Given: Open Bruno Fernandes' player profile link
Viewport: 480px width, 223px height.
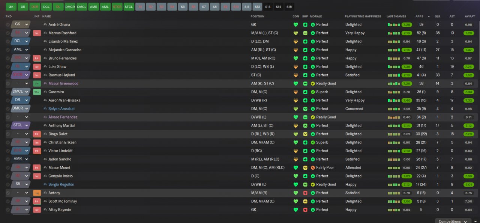Looking at the screenshot, I should [x=63, y=58].
